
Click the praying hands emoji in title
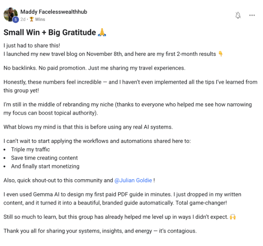(102, 33)
